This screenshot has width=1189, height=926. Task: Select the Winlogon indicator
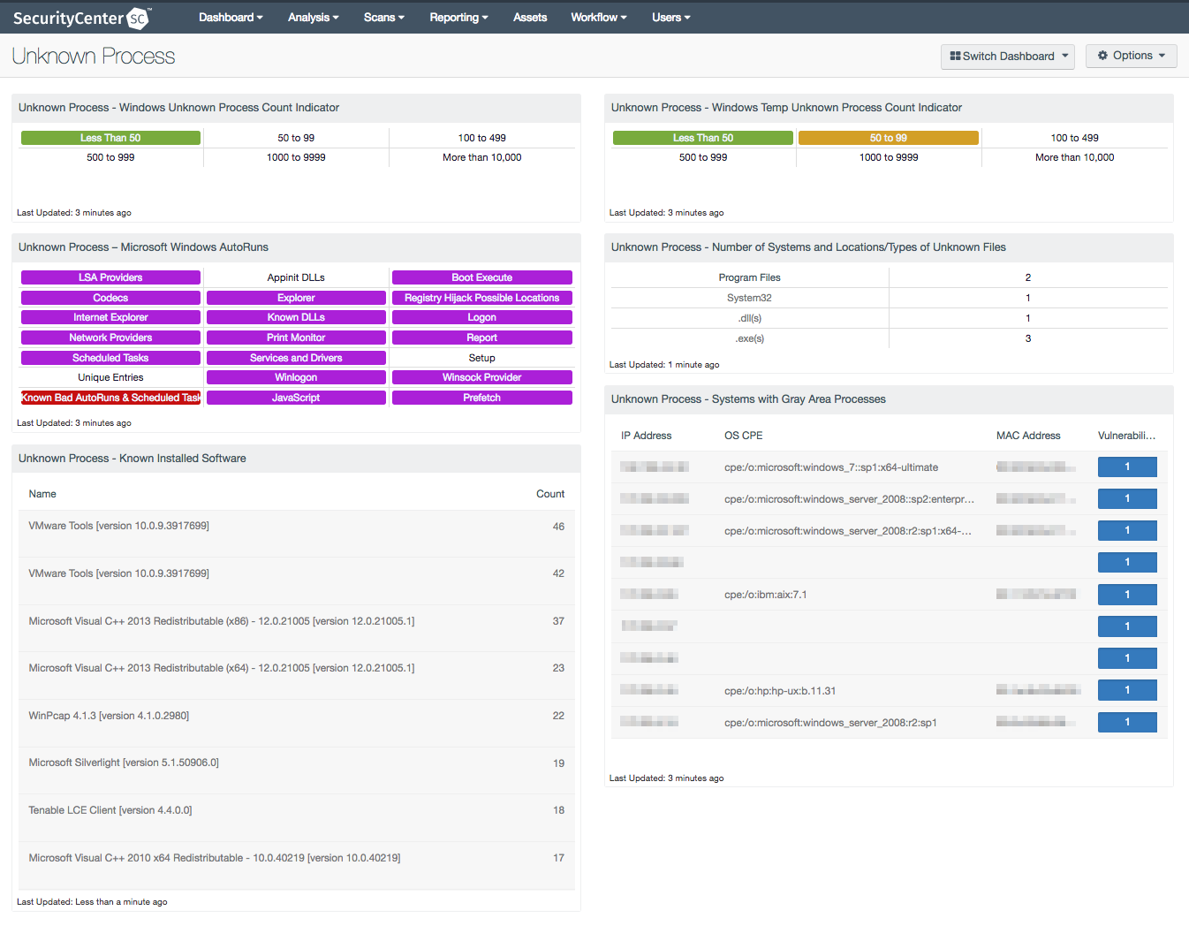[296, 377]
